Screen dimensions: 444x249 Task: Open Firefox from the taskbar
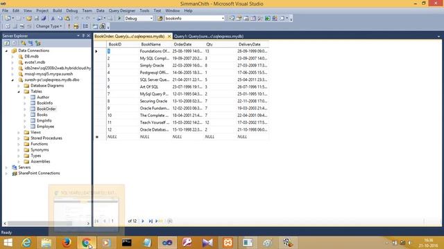click(67, 243)
